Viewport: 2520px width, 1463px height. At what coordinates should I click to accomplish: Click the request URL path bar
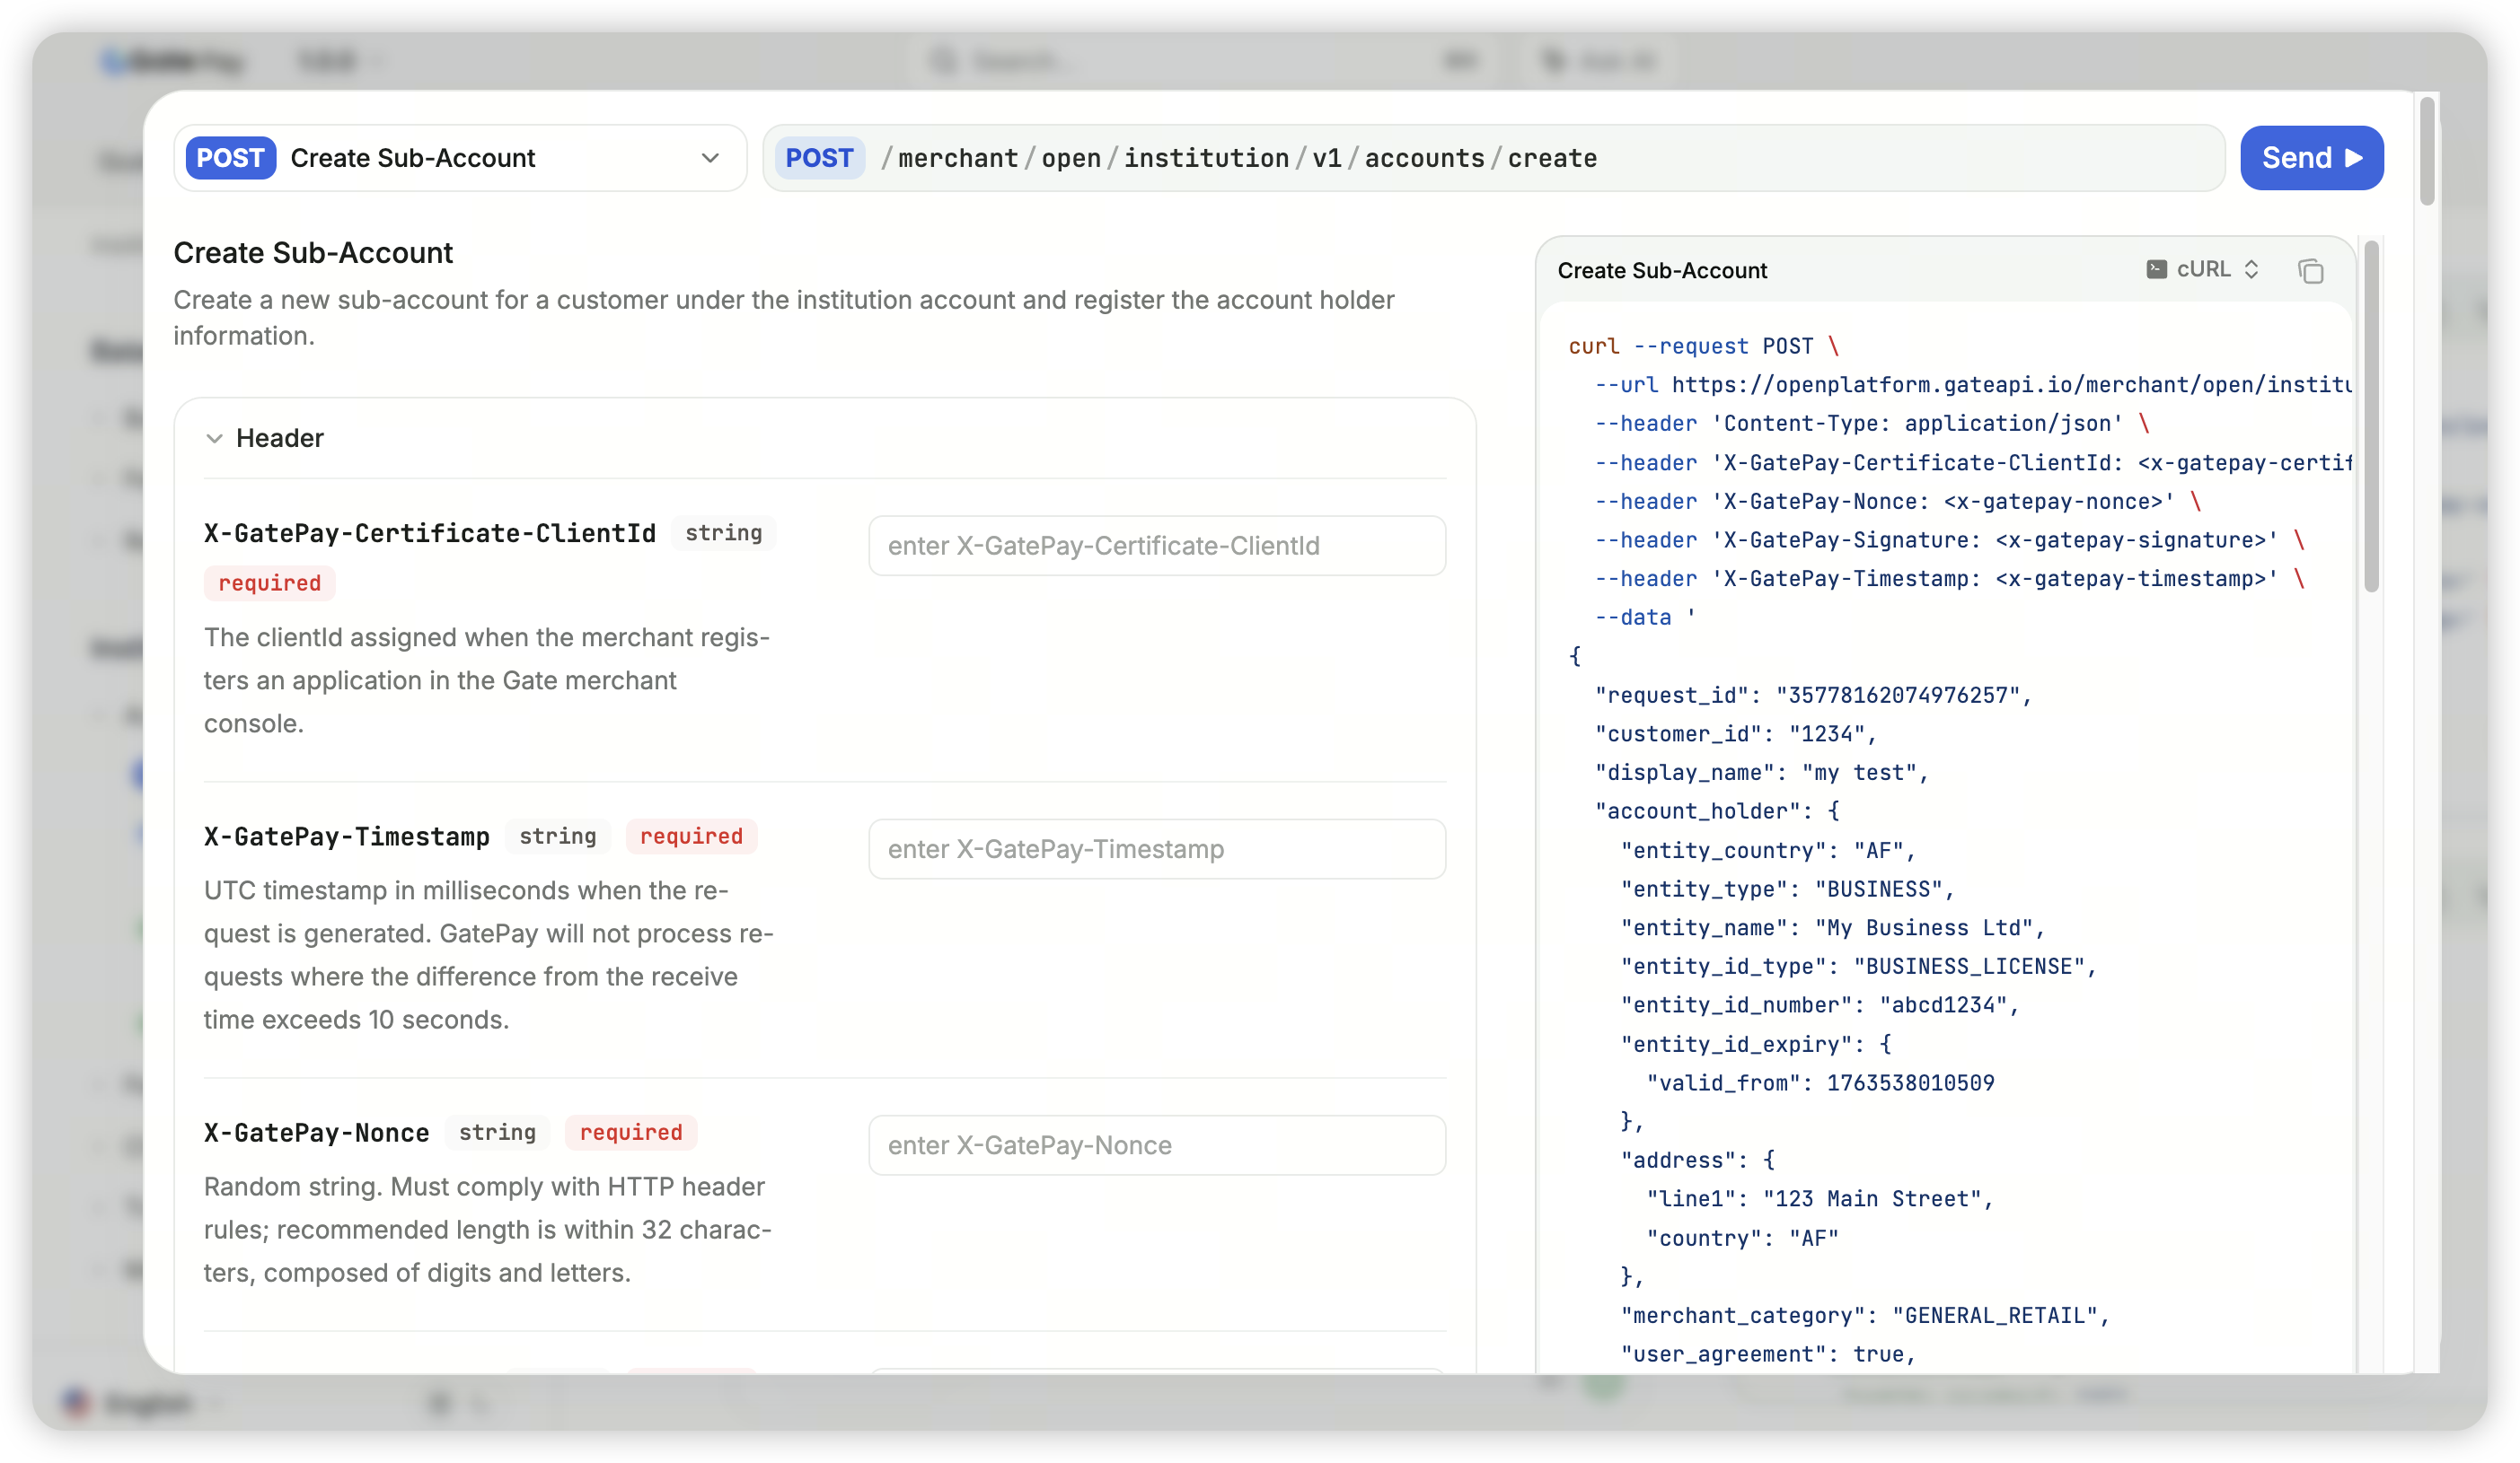tap(1494, 158)
